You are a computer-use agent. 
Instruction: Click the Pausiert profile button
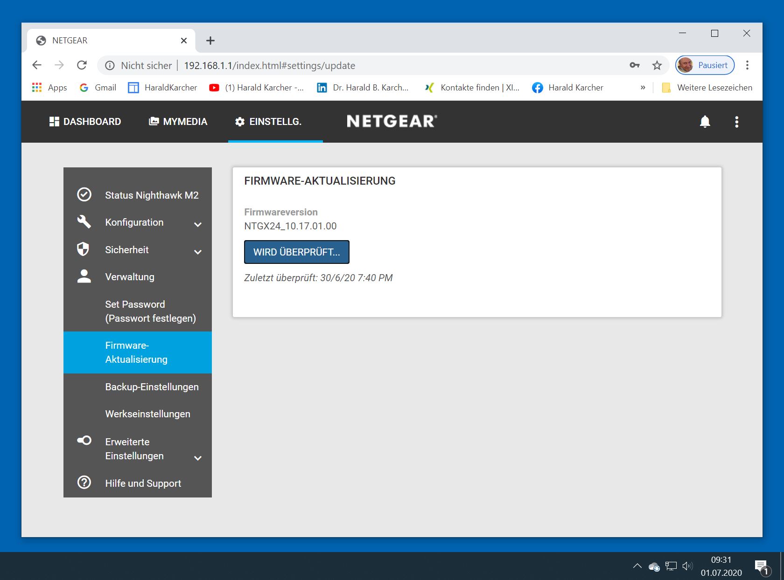pos(705,65)
